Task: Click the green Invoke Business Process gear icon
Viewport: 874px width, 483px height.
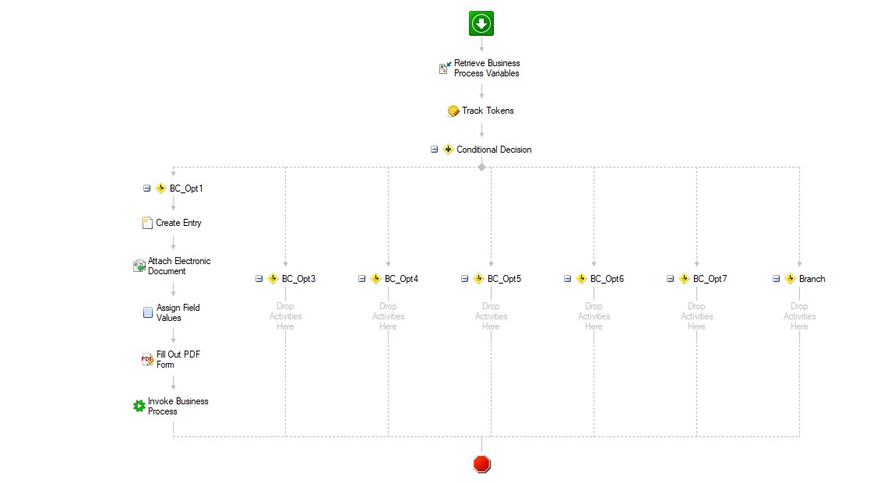Action: pos(139,406)
